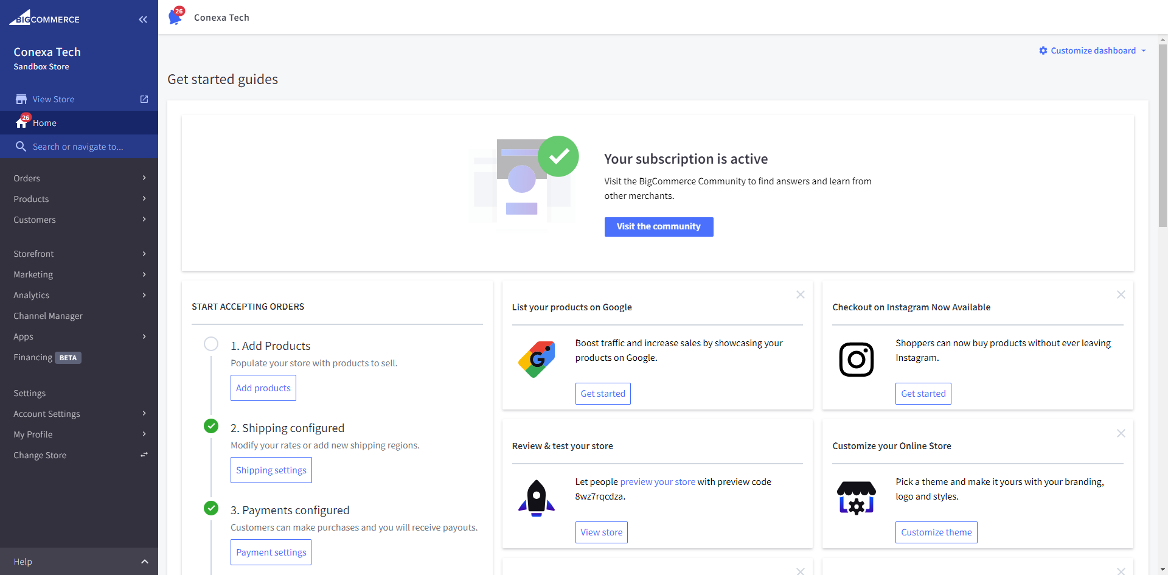The width and height of the screenshot is (1168, 575).
Task: Dismiss the Customize your Online Store card
Action: (x=1121, y=433)
